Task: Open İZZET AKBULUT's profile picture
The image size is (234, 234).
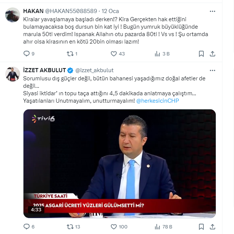Action: point(13,74)
